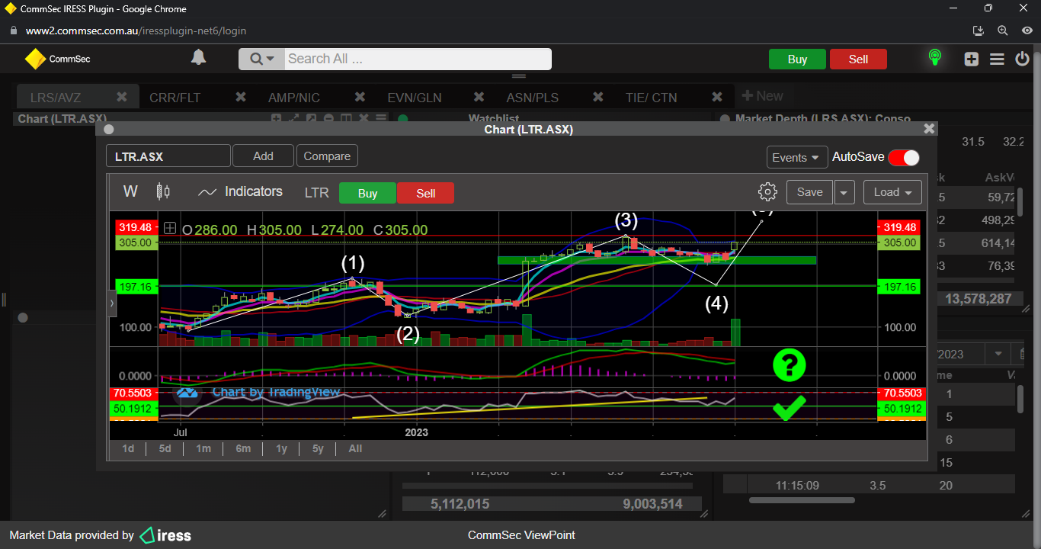Image resolution: width=1041 pixels, height=549 pixels.
Task: Open the green lightbulb ideas icon
Action: (934, 58)
